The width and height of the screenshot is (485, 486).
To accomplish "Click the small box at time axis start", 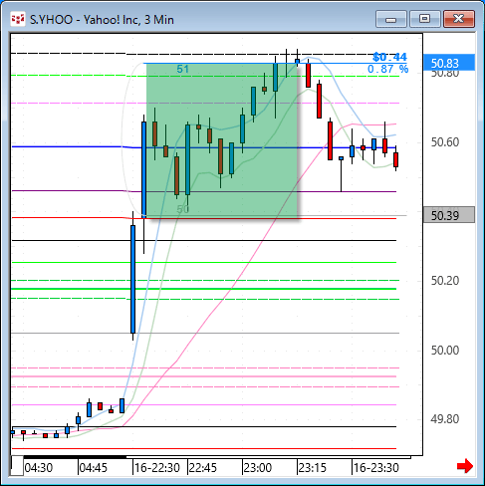I will [x=17, y=466].
